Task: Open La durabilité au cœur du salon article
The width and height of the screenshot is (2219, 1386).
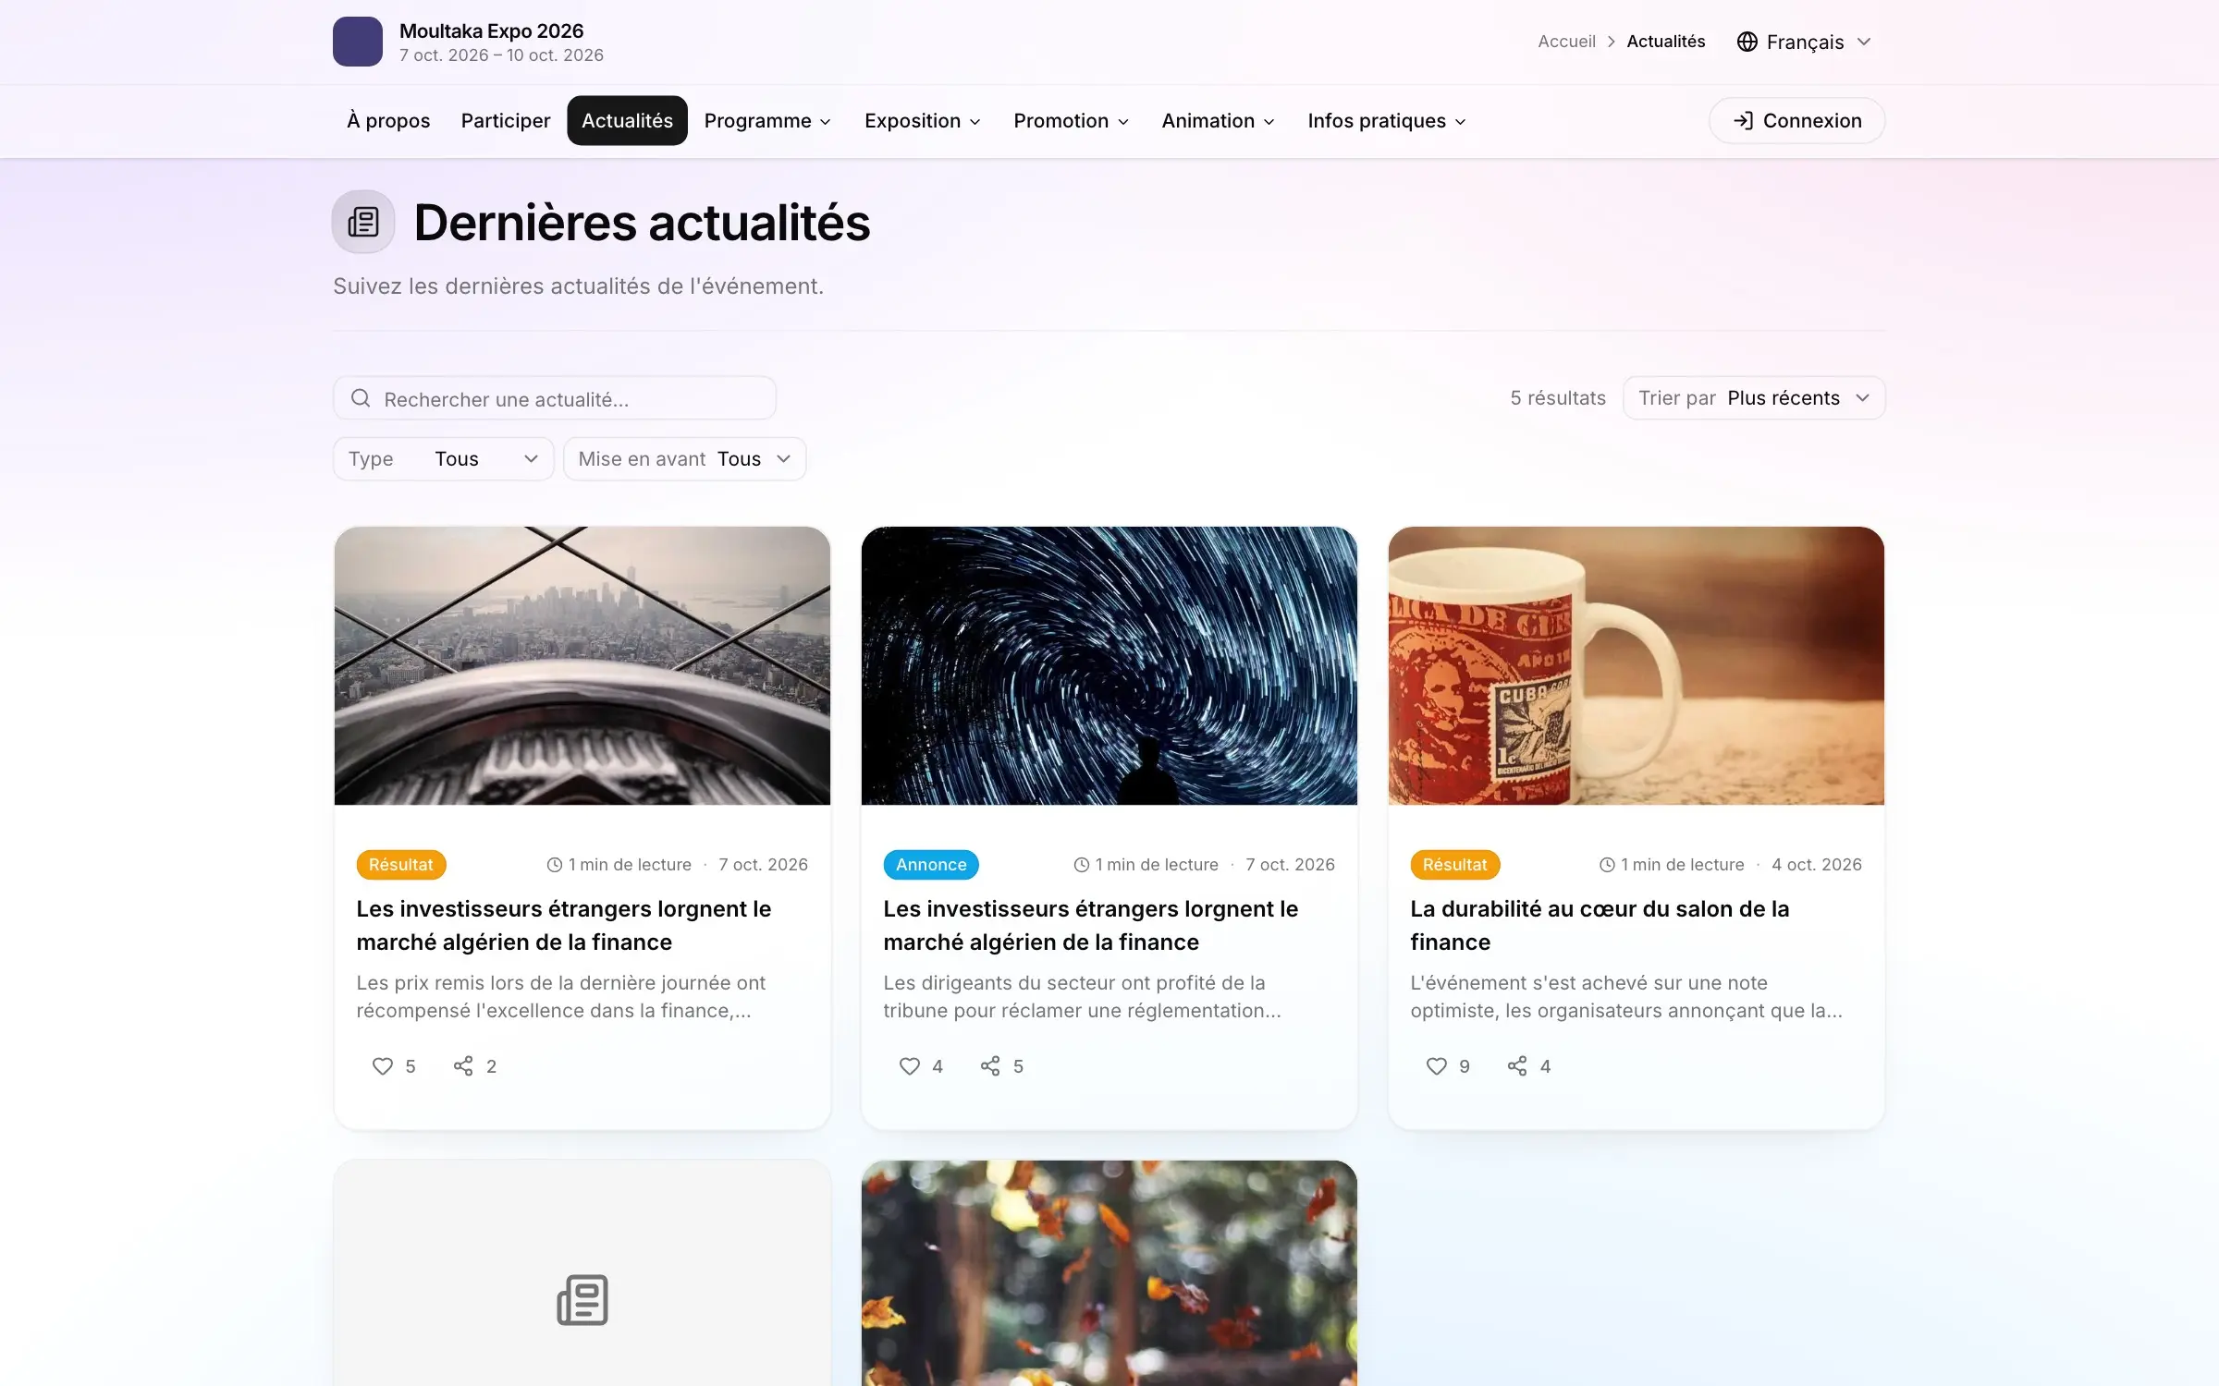Action: (x=1600, y=925)
